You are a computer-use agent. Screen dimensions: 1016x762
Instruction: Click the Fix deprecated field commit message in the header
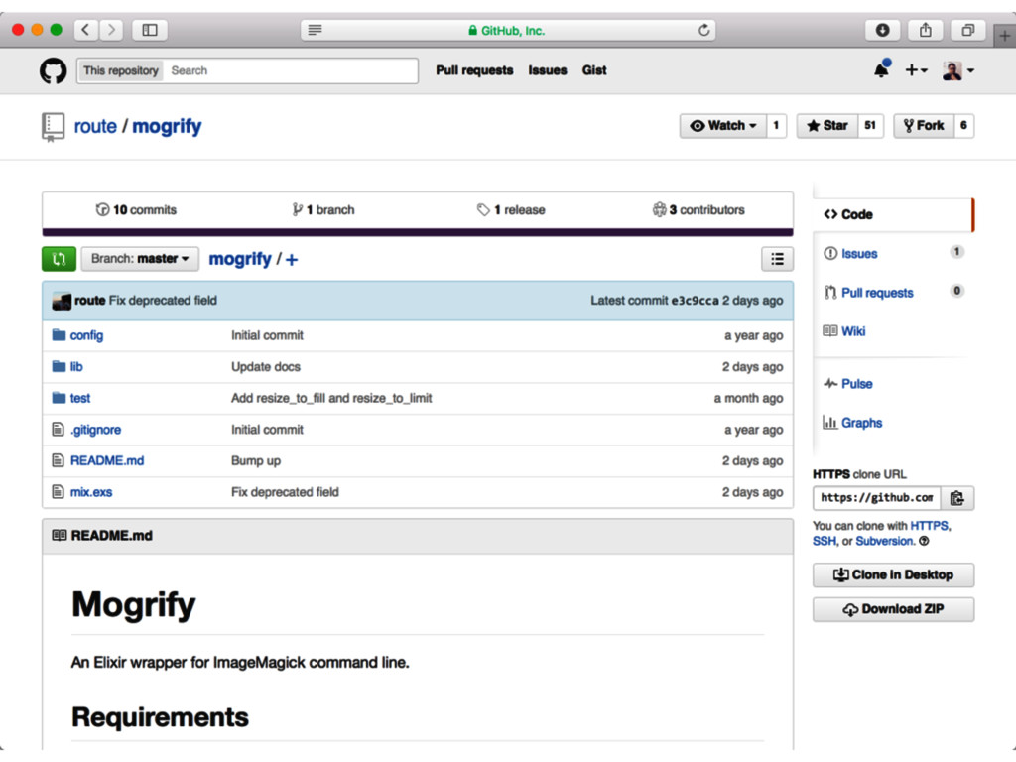[x=163, y=301]
